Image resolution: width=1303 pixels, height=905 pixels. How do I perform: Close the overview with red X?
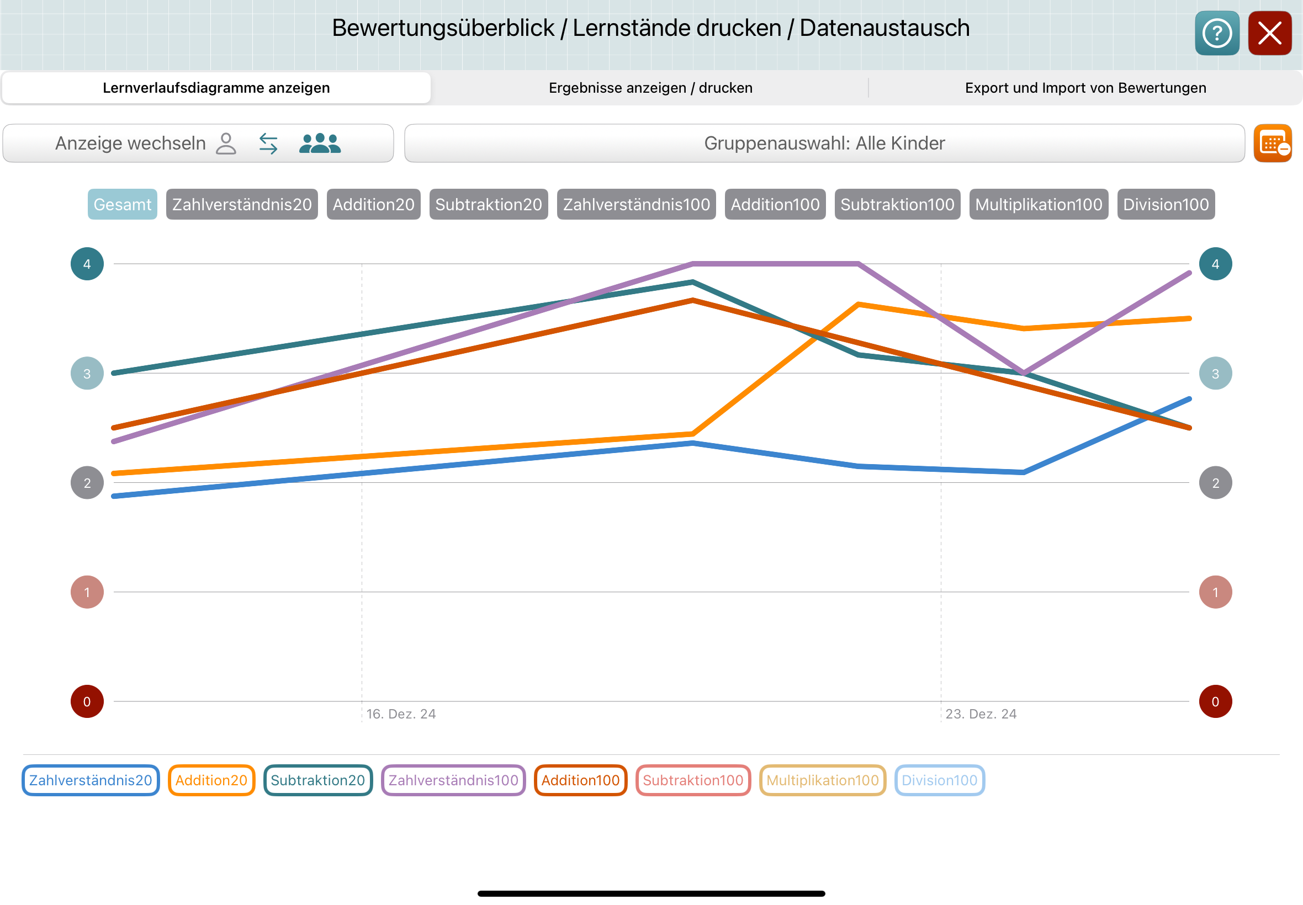pyautogui.click(x=1269, y=33)
